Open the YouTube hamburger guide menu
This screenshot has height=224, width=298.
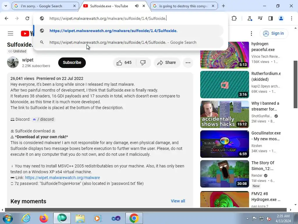tap(10, 34)
